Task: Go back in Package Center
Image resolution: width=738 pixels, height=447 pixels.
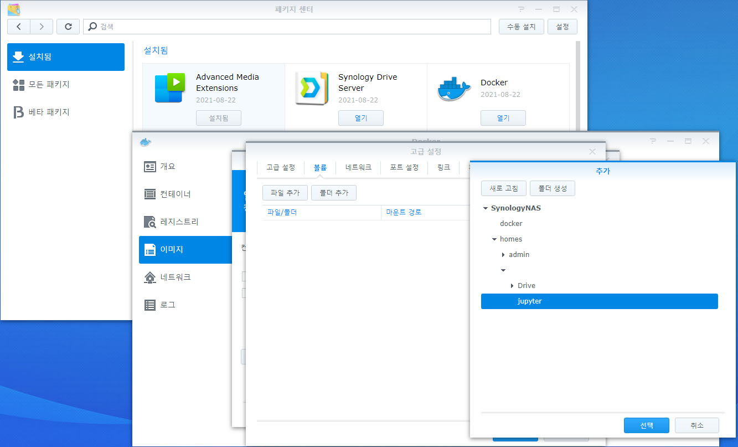Action: point(19,27)
